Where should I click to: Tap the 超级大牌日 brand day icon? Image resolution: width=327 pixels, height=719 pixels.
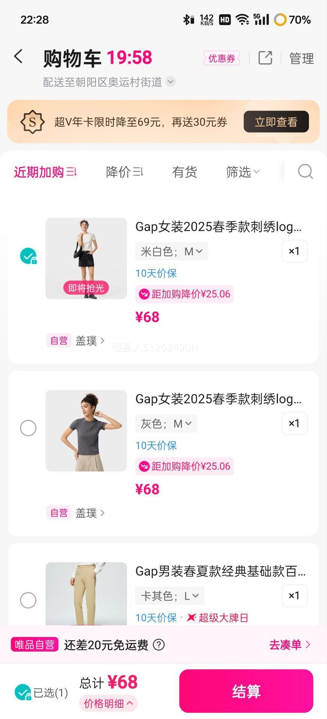coord(191,618)
